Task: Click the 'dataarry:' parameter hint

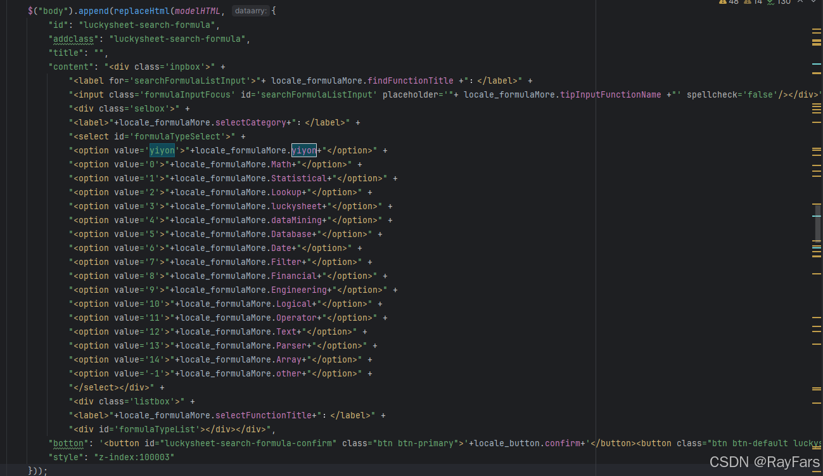Action: tap(250, 11)
